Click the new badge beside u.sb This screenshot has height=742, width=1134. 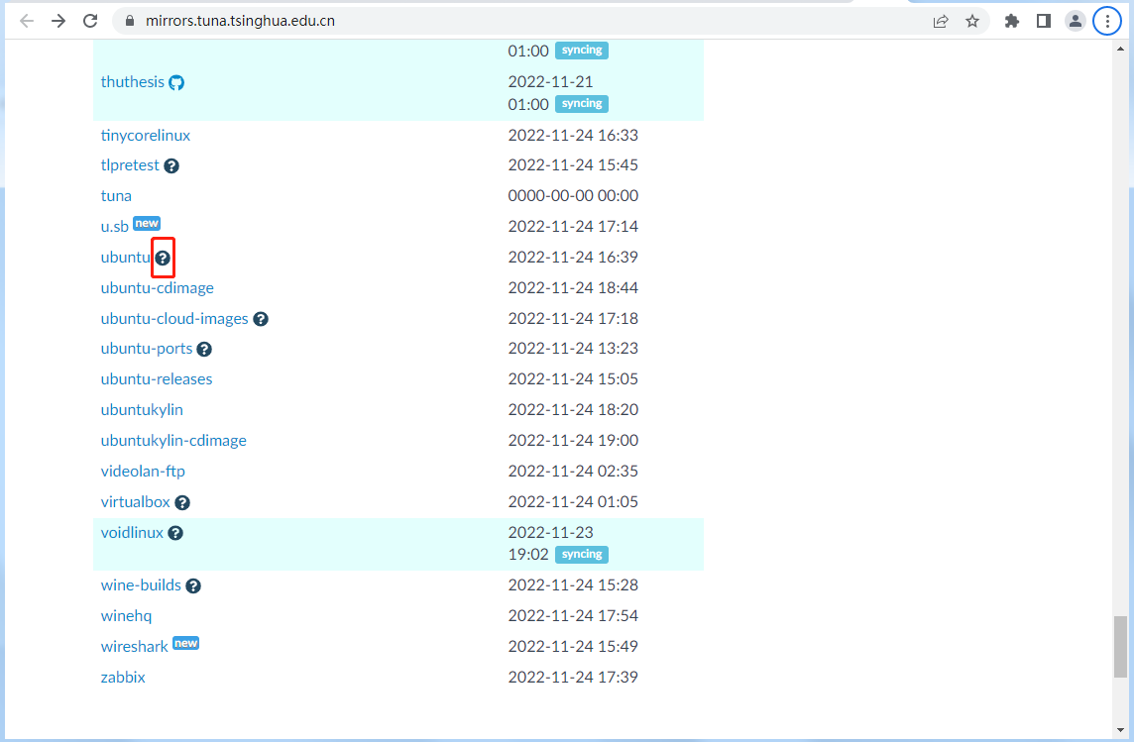(x=147, y=223)
